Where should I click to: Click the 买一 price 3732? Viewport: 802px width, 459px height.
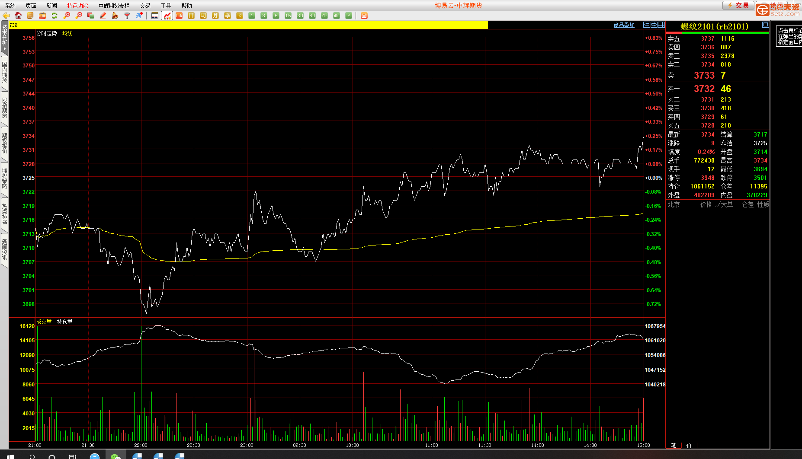704,89
